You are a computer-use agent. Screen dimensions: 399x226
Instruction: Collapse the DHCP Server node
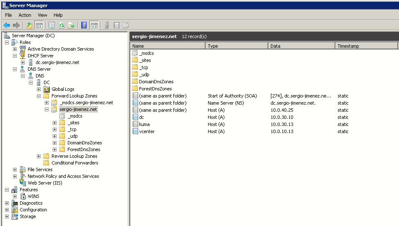pos(15,56)
